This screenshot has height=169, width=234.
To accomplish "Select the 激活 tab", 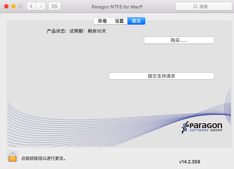I will 136,21.
